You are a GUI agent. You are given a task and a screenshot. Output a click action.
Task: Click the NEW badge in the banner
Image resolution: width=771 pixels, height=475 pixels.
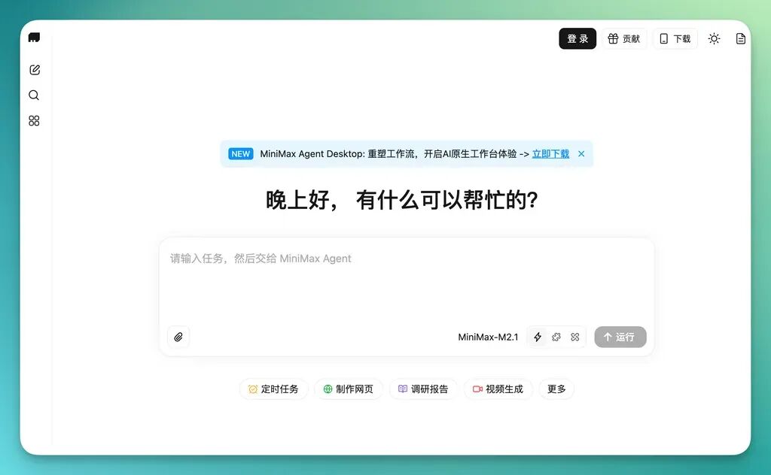pos(240,154)
